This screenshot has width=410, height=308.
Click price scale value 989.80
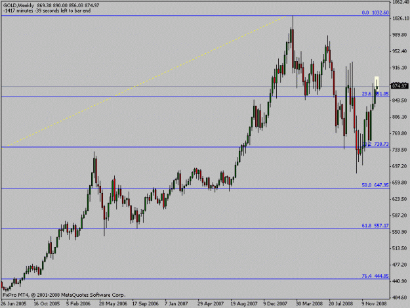(x=401, y=35)
